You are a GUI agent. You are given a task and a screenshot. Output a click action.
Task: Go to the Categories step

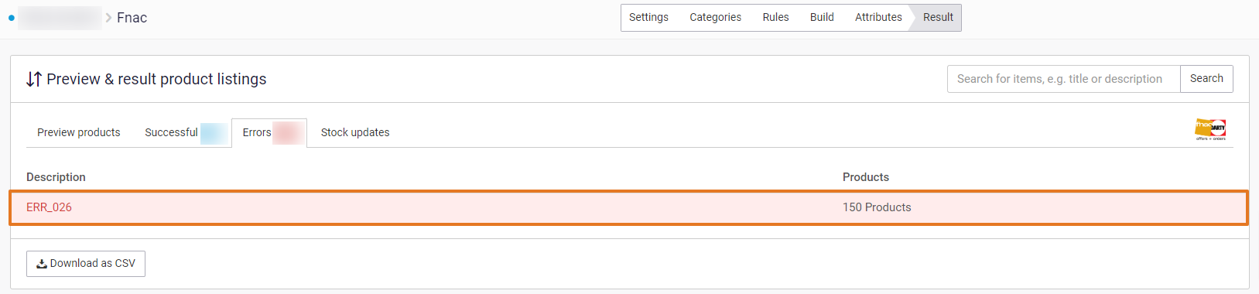(715, 17)
